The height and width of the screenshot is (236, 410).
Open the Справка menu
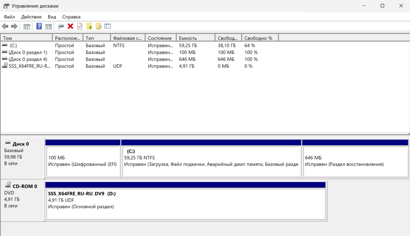(x=71, y=17)
